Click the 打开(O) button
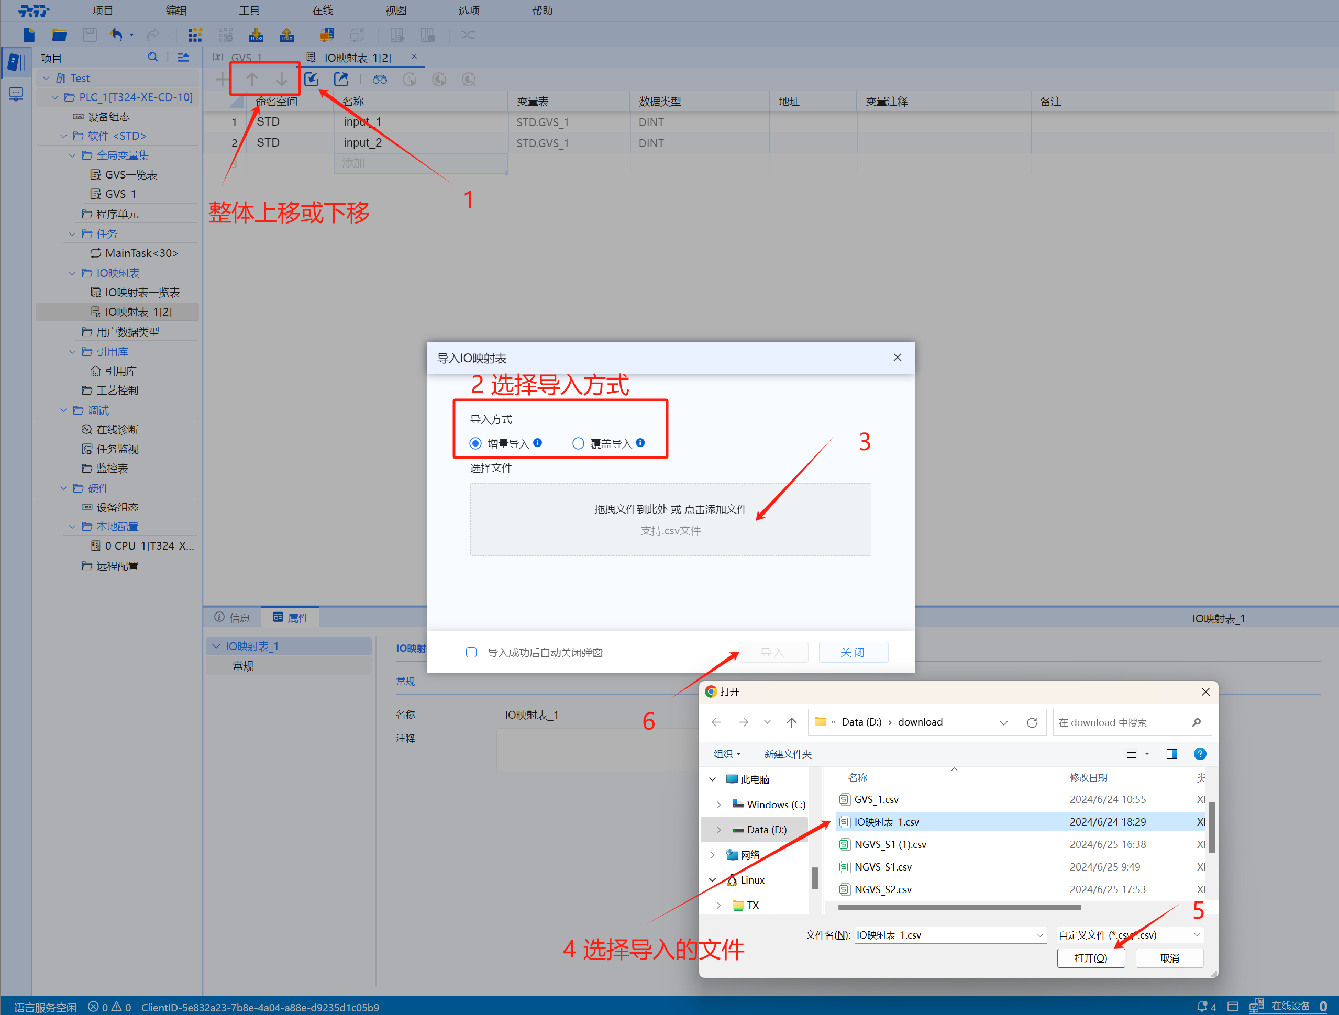1339x1015 pixels. pos(1090,958)
